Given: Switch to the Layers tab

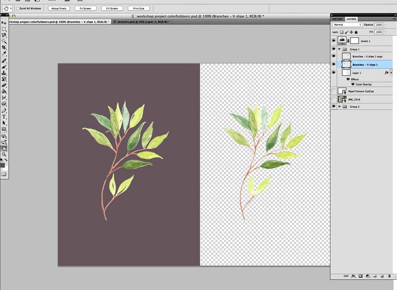Looking at the screenshot, I should coord(351,19).
